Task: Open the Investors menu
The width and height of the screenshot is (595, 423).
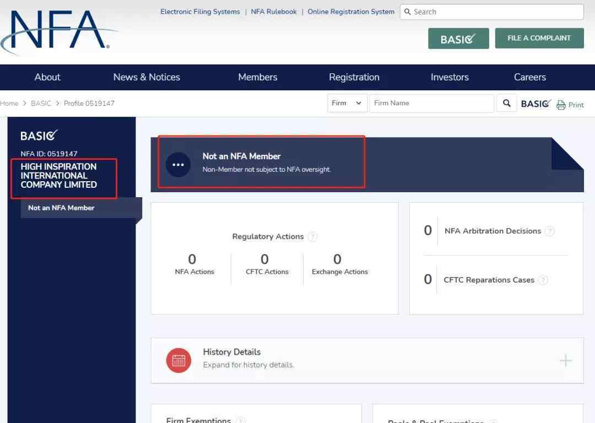Action: point(450,77)
